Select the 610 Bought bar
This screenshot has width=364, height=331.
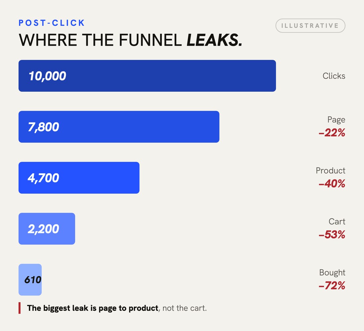(30, 280)
